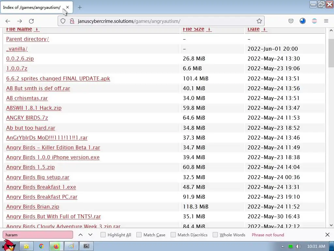The height and width of the screenshot is (251, 334).
Task: Download Angry Birds 1.0.0 iPhone version.exe
Action: coord(53,157)
